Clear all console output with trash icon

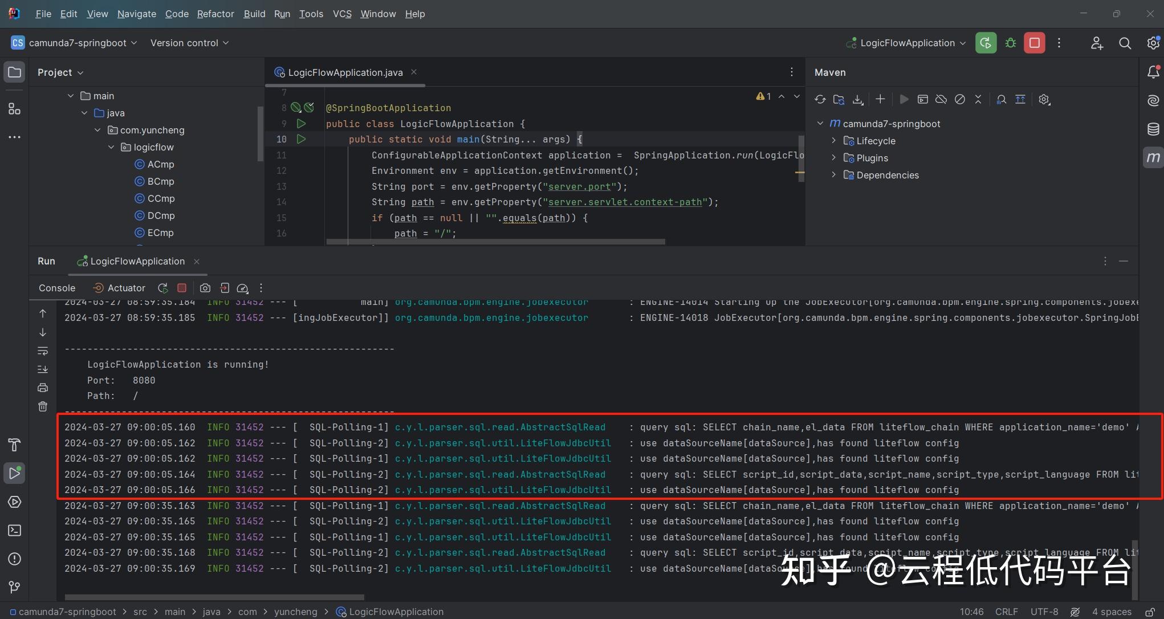point(43,406)
